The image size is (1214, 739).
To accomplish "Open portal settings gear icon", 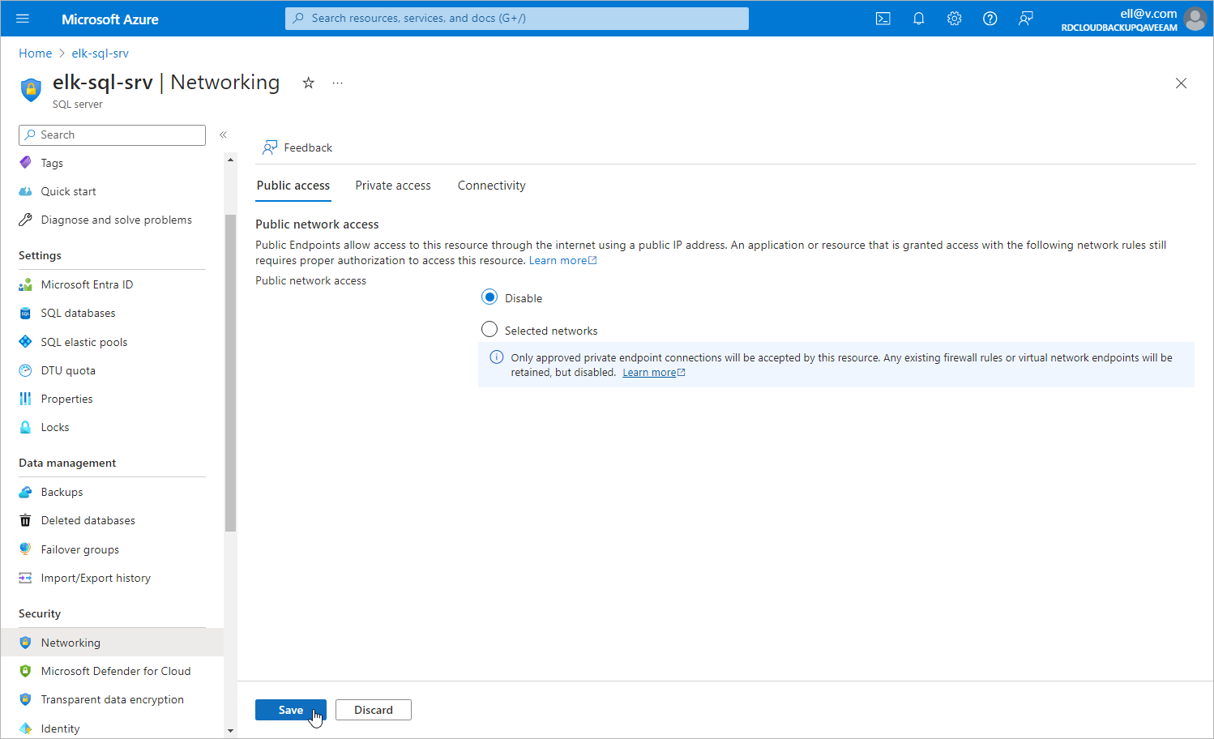I will pyautogui.click(x=955, y=19).
